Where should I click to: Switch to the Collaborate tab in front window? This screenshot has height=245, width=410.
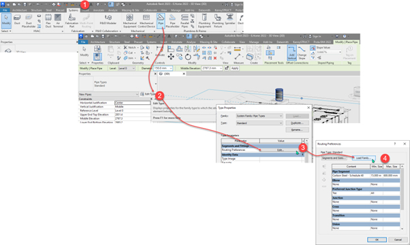[x=228, y=42]
